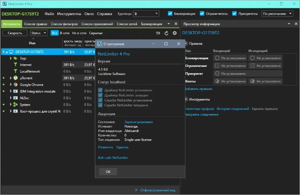
Task: Expand the uTorrent tree node
Action: click(11, 78)
